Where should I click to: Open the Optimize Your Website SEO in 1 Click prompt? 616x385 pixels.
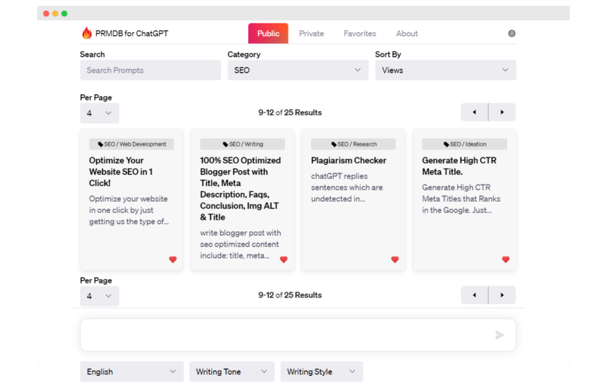click(121, 172)
